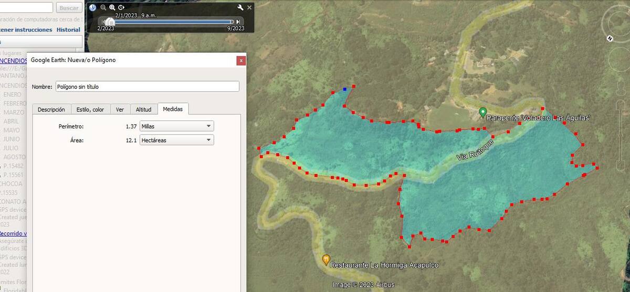This screenshot has width=630, height=292.
Task: Close the historical imagery time slider
Action: [x=249, y=7]
